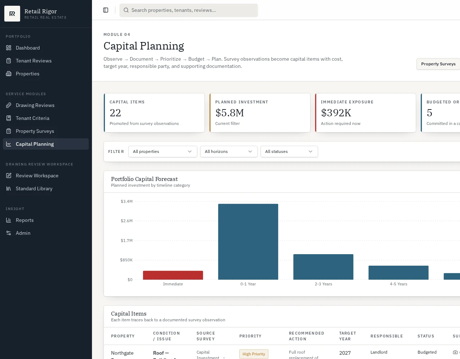Click the camera icon in Northgate row
460x359 pixels.
click(455, 352)
